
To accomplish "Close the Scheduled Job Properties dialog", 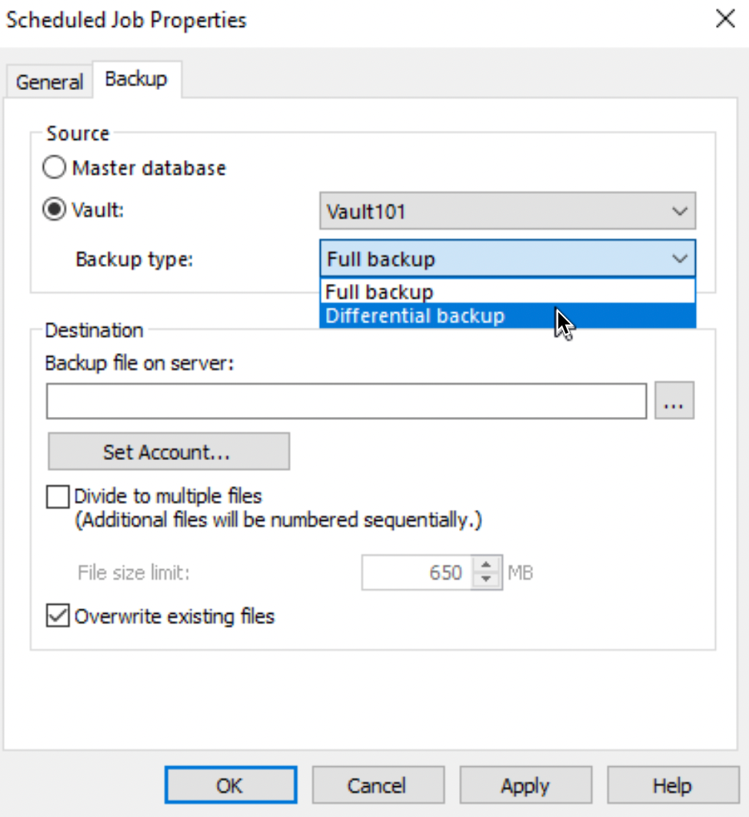I will (725, 19).
